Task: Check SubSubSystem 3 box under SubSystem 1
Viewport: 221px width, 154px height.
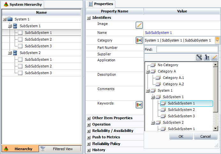Action: point(20,46)
